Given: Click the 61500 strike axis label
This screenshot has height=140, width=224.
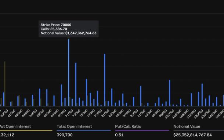Looking at the screenshot, I should [11, 113].
